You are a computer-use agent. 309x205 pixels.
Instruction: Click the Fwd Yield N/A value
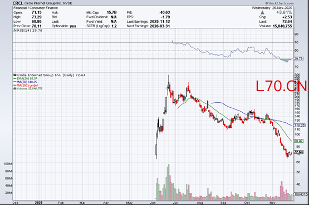click(x=114, y=22)
